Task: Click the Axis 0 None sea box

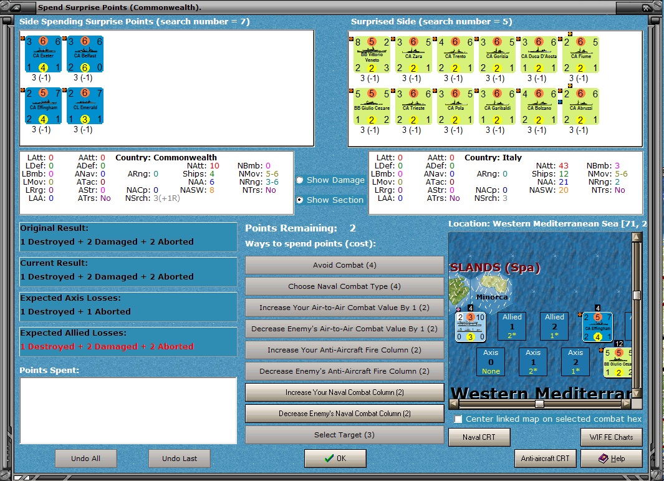Action: point(491,361)
